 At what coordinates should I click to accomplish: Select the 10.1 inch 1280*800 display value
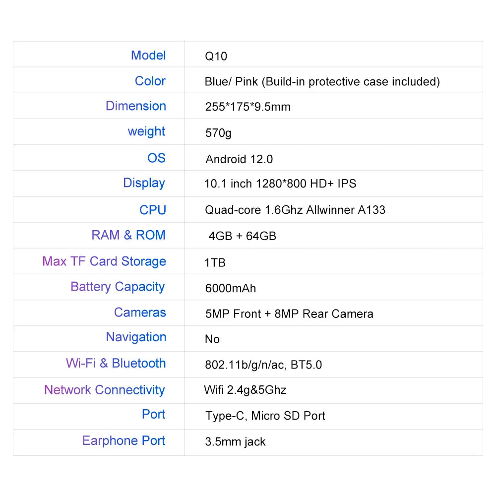tap(280, 184)
